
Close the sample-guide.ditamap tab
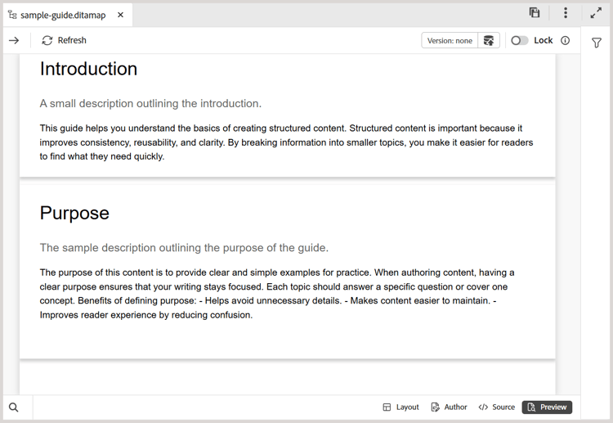[120, 15]
